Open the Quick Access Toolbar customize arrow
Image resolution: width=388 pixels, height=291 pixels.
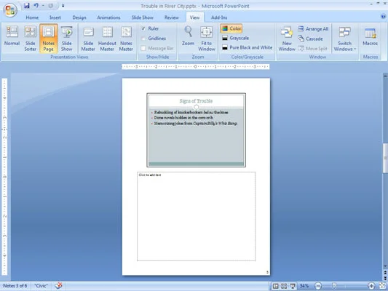point(63,6)
